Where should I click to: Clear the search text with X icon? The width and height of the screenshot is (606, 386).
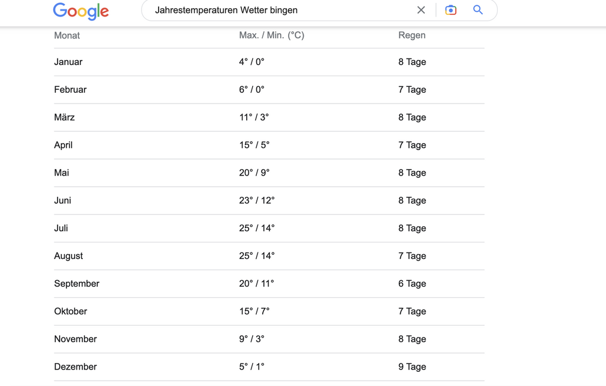coord(421,10)
